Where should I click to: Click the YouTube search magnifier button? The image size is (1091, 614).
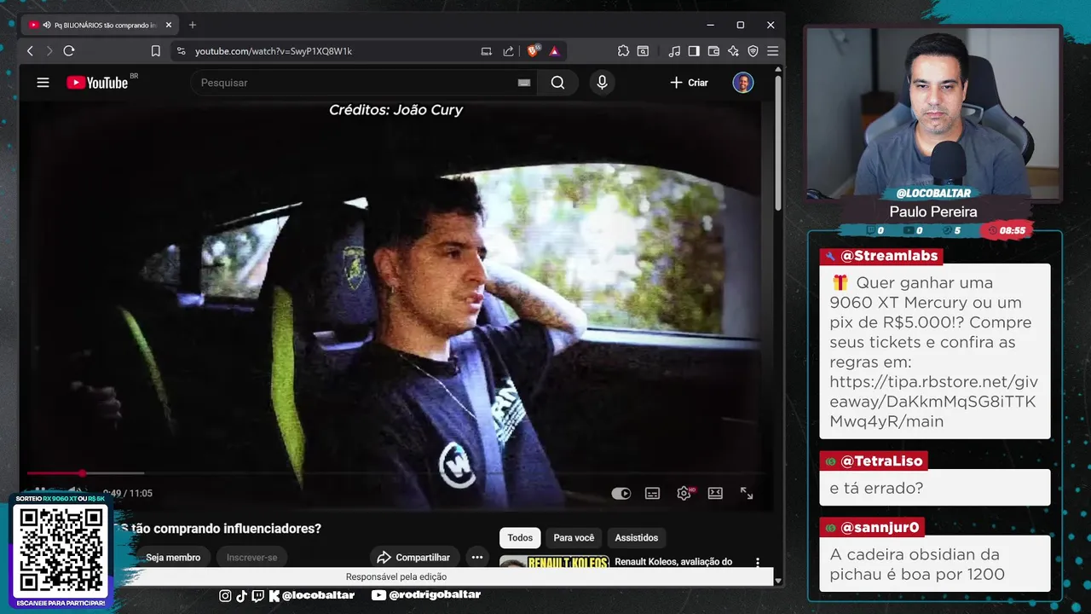pos(557,83)
